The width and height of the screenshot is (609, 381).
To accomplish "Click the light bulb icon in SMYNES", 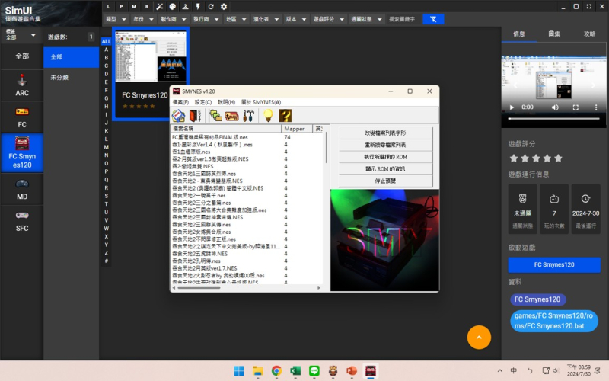I will [x=268, y=116].
